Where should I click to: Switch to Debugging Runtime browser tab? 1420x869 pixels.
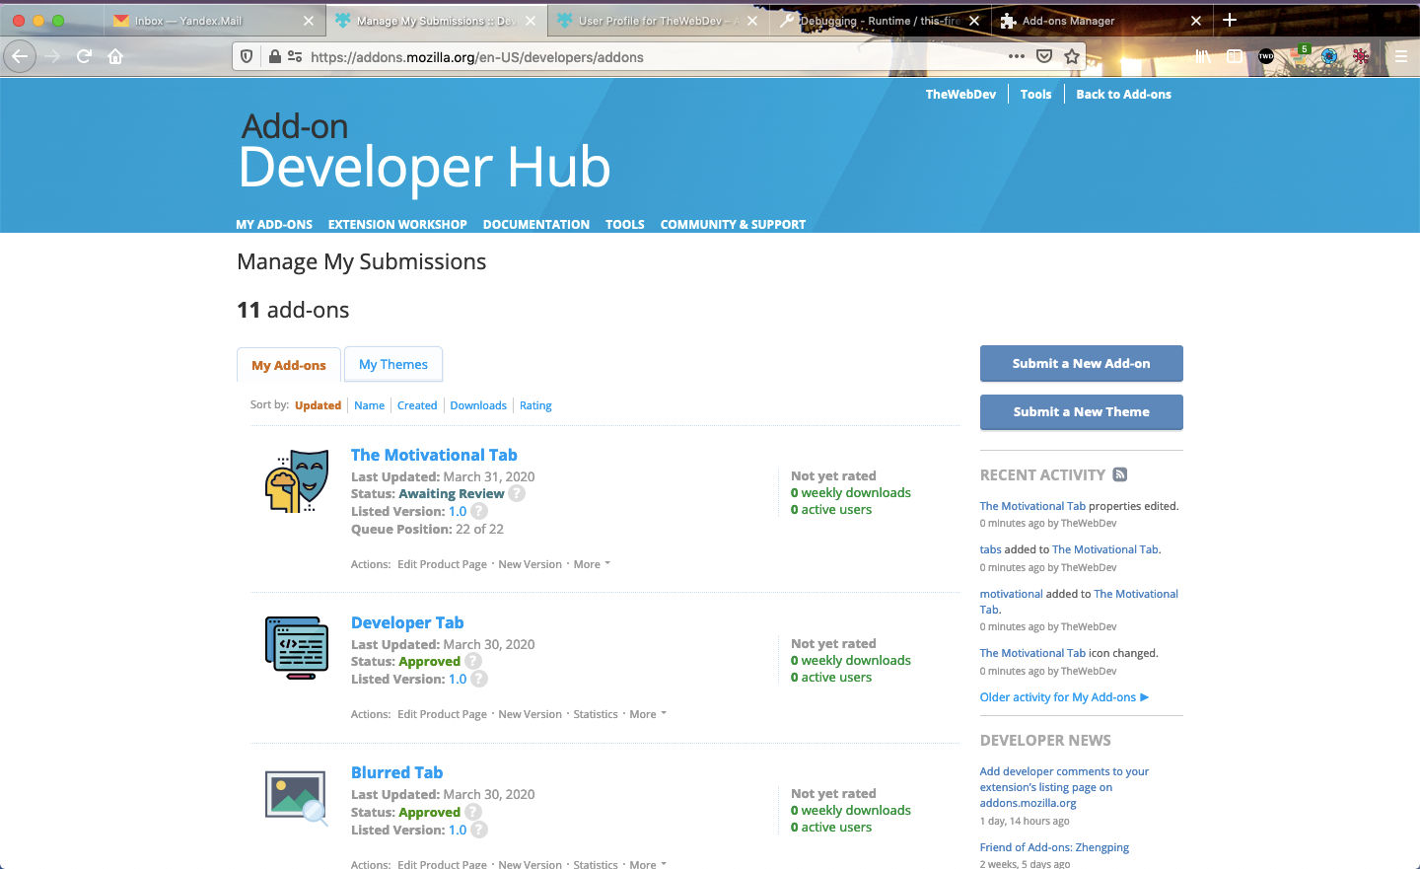(878, 21)
